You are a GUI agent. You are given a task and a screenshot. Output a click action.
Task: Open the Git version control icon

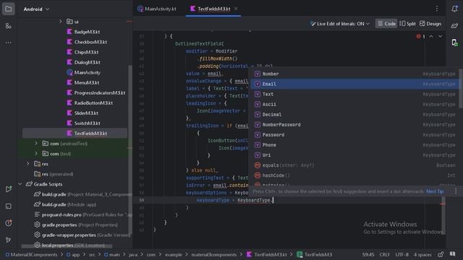tap(8, 240)
